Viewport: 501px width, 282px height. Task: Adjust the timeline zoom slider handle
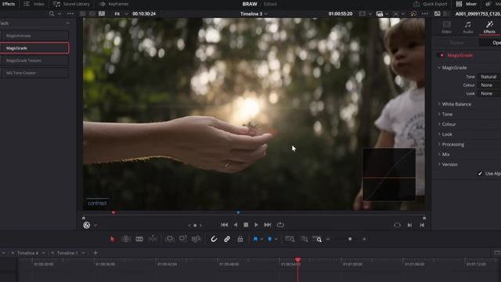point(350,239)
